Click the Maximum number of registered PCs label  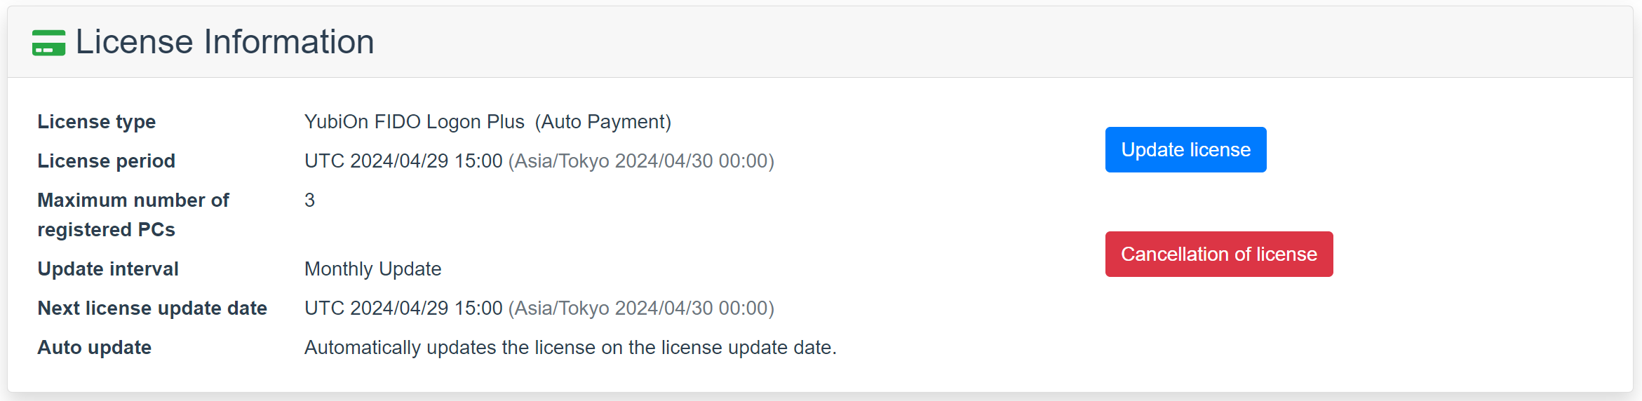[x=133, y=215]
